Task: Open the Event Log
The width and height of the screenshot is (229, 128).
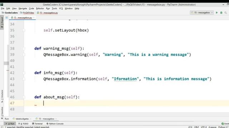Action: tap(225, 124)
